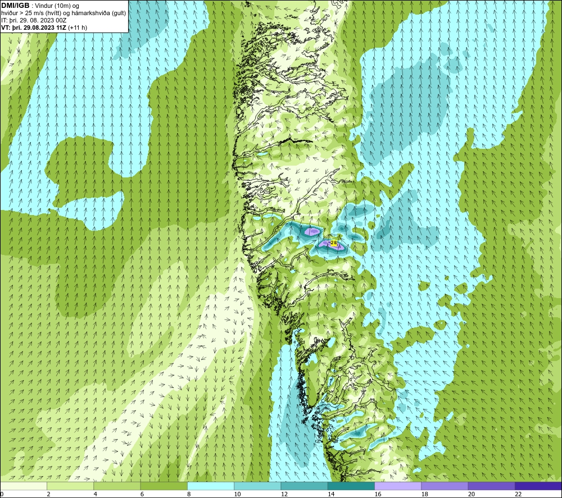This screenshot has width=562, height=498.
Task: Click the '0' scale label
Action: tap(2, 494)
